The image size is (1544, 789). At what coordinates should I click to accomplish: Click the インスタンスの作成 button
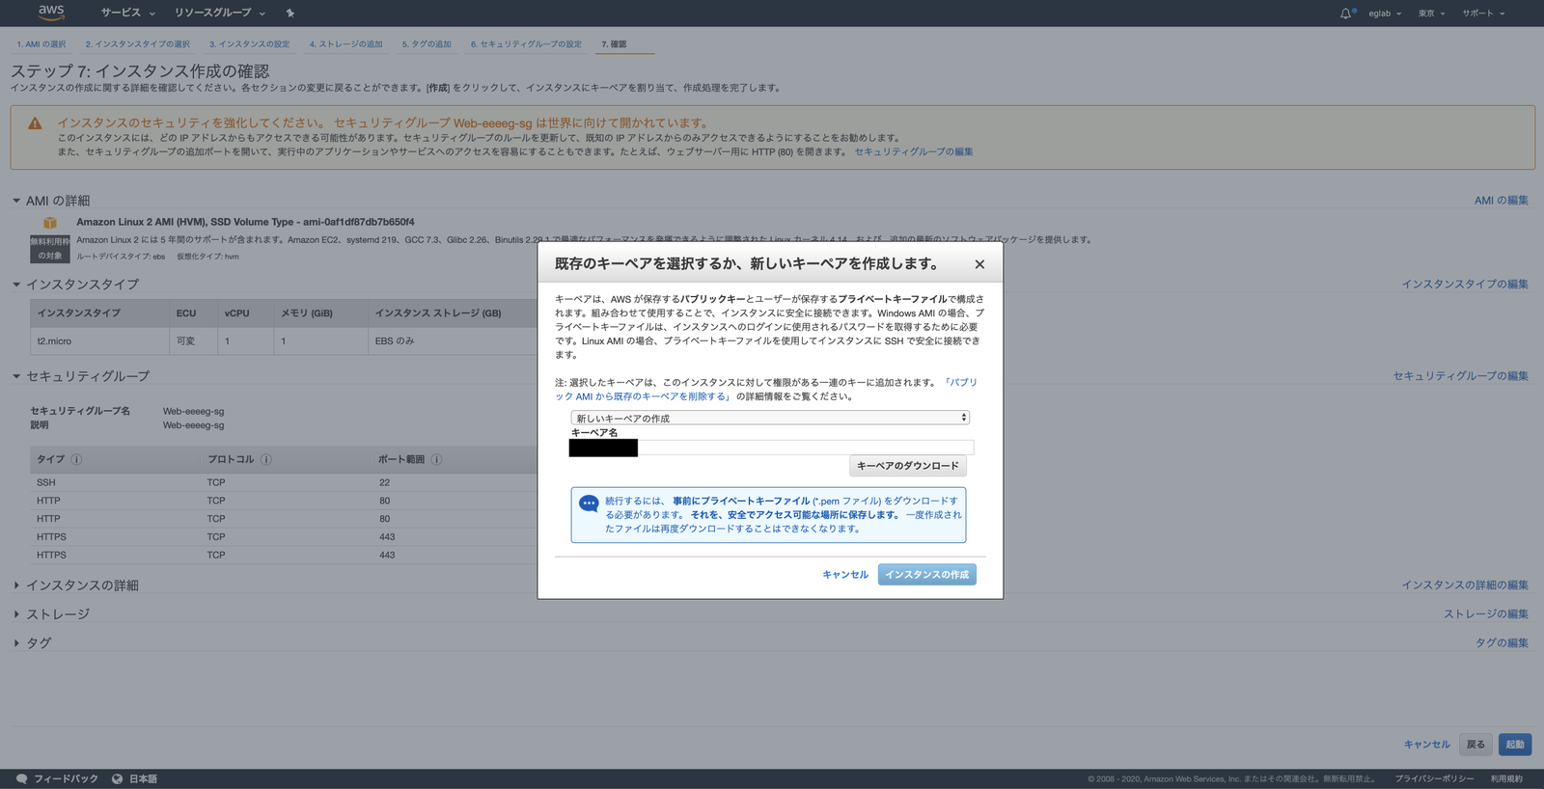(x=927, y=575)
